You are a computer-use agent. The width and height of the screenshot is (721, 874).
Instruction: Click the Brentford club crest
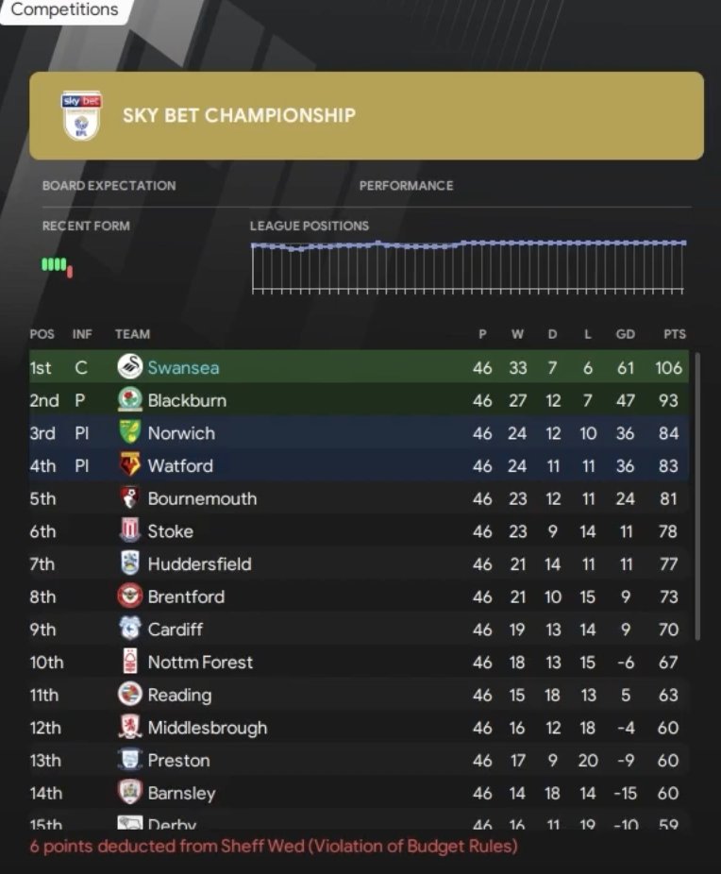[x=129, y=597]
